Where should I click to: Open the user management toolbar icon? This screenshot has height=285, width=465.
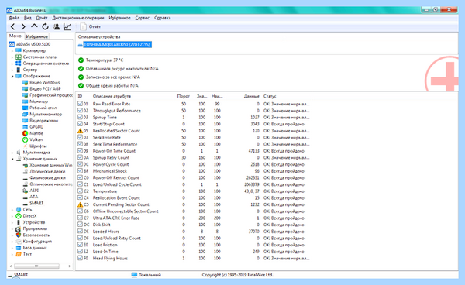[56, 26]
